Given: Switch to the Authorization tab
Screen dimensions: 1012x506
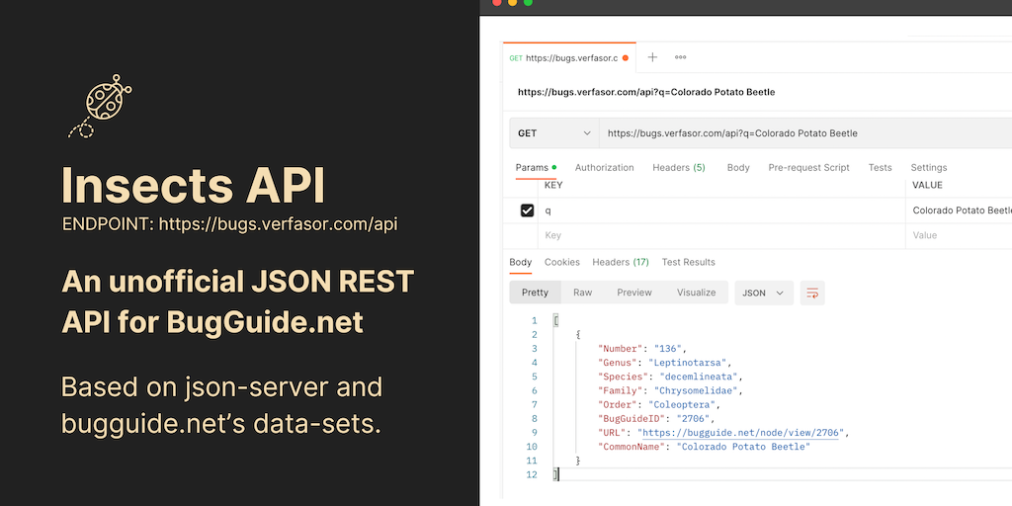Looking at the screenshot, I should point(604,168).
